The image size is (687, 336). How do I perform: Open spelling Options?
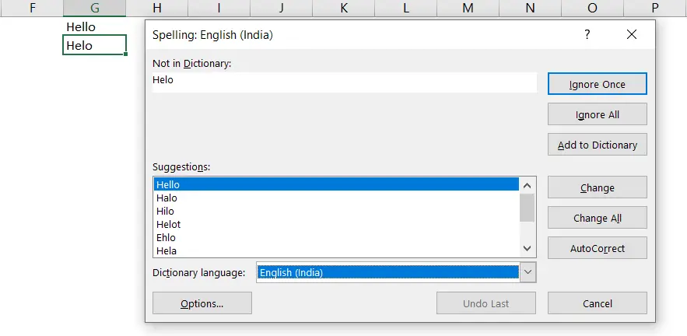(x=202, y=303)
